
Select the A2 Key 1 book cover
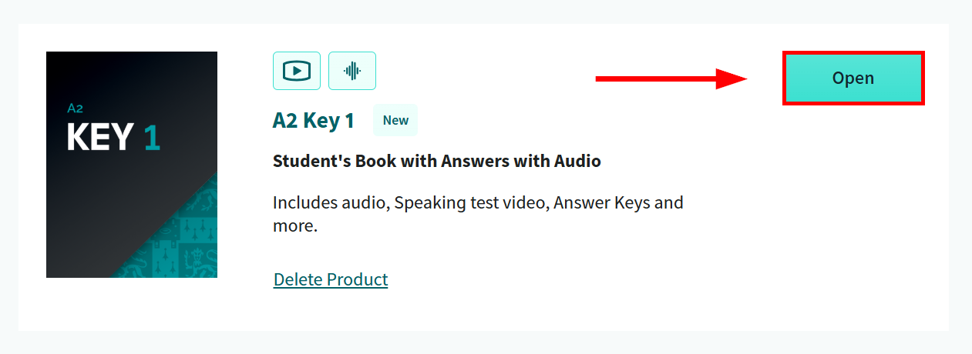(x=132, y=164)
